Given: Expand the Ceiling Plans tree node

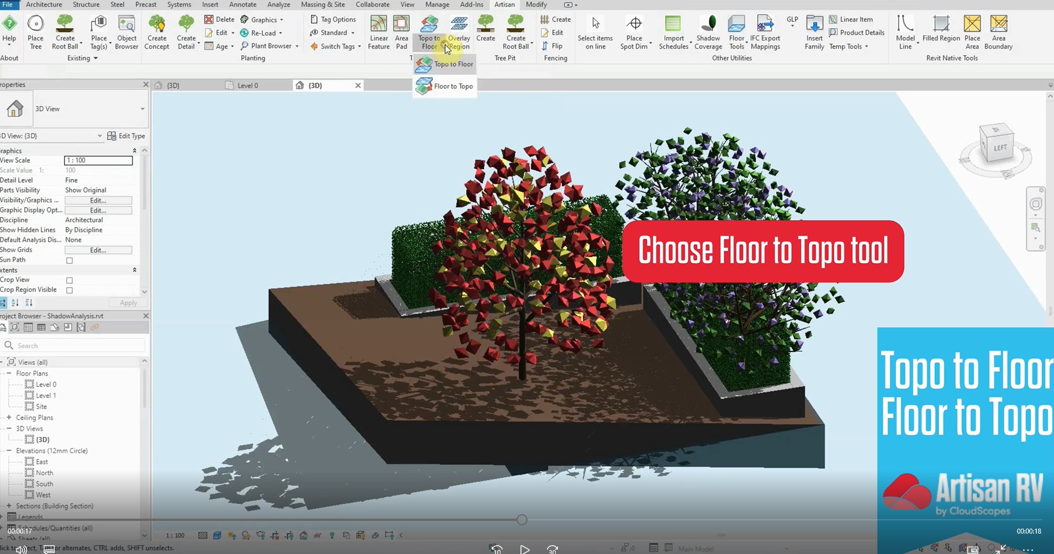Looking at the screenshot, I should click(x=9, y=418).
